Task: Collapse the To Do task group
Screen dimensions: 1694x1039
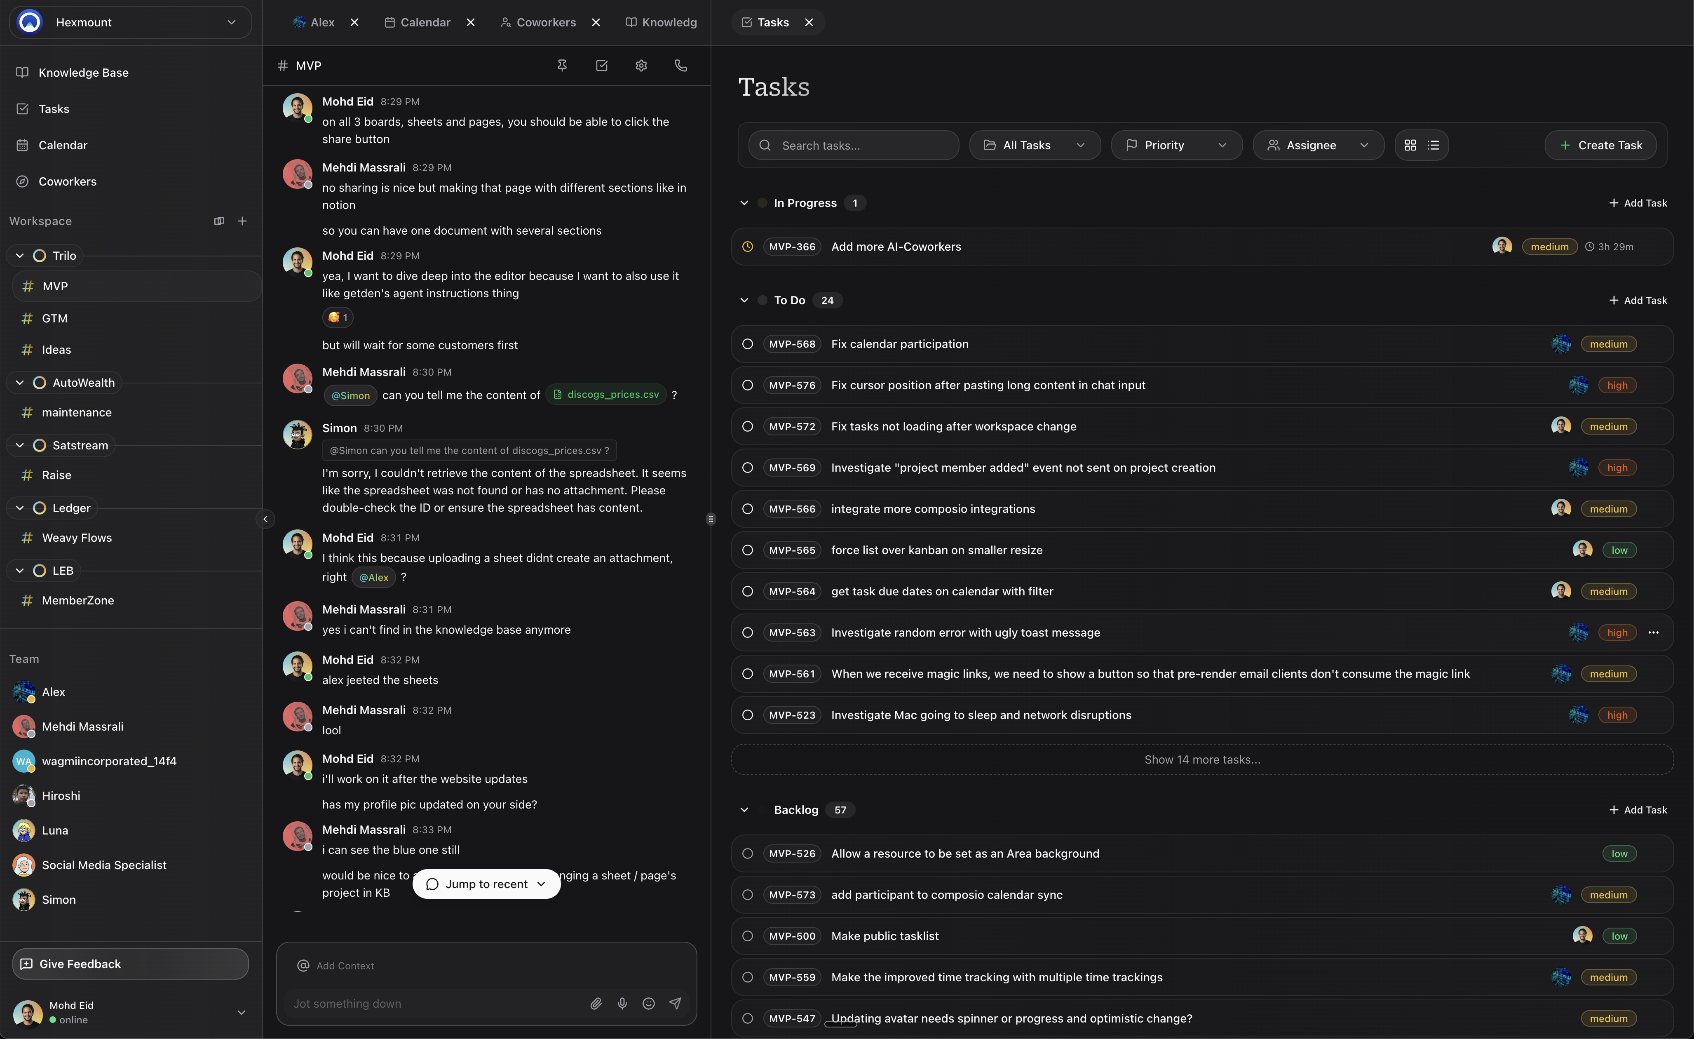Action: point(744,300)
